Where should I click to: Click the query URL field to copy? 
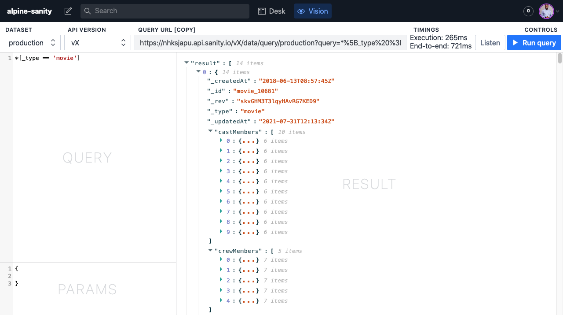click(271, 43)
